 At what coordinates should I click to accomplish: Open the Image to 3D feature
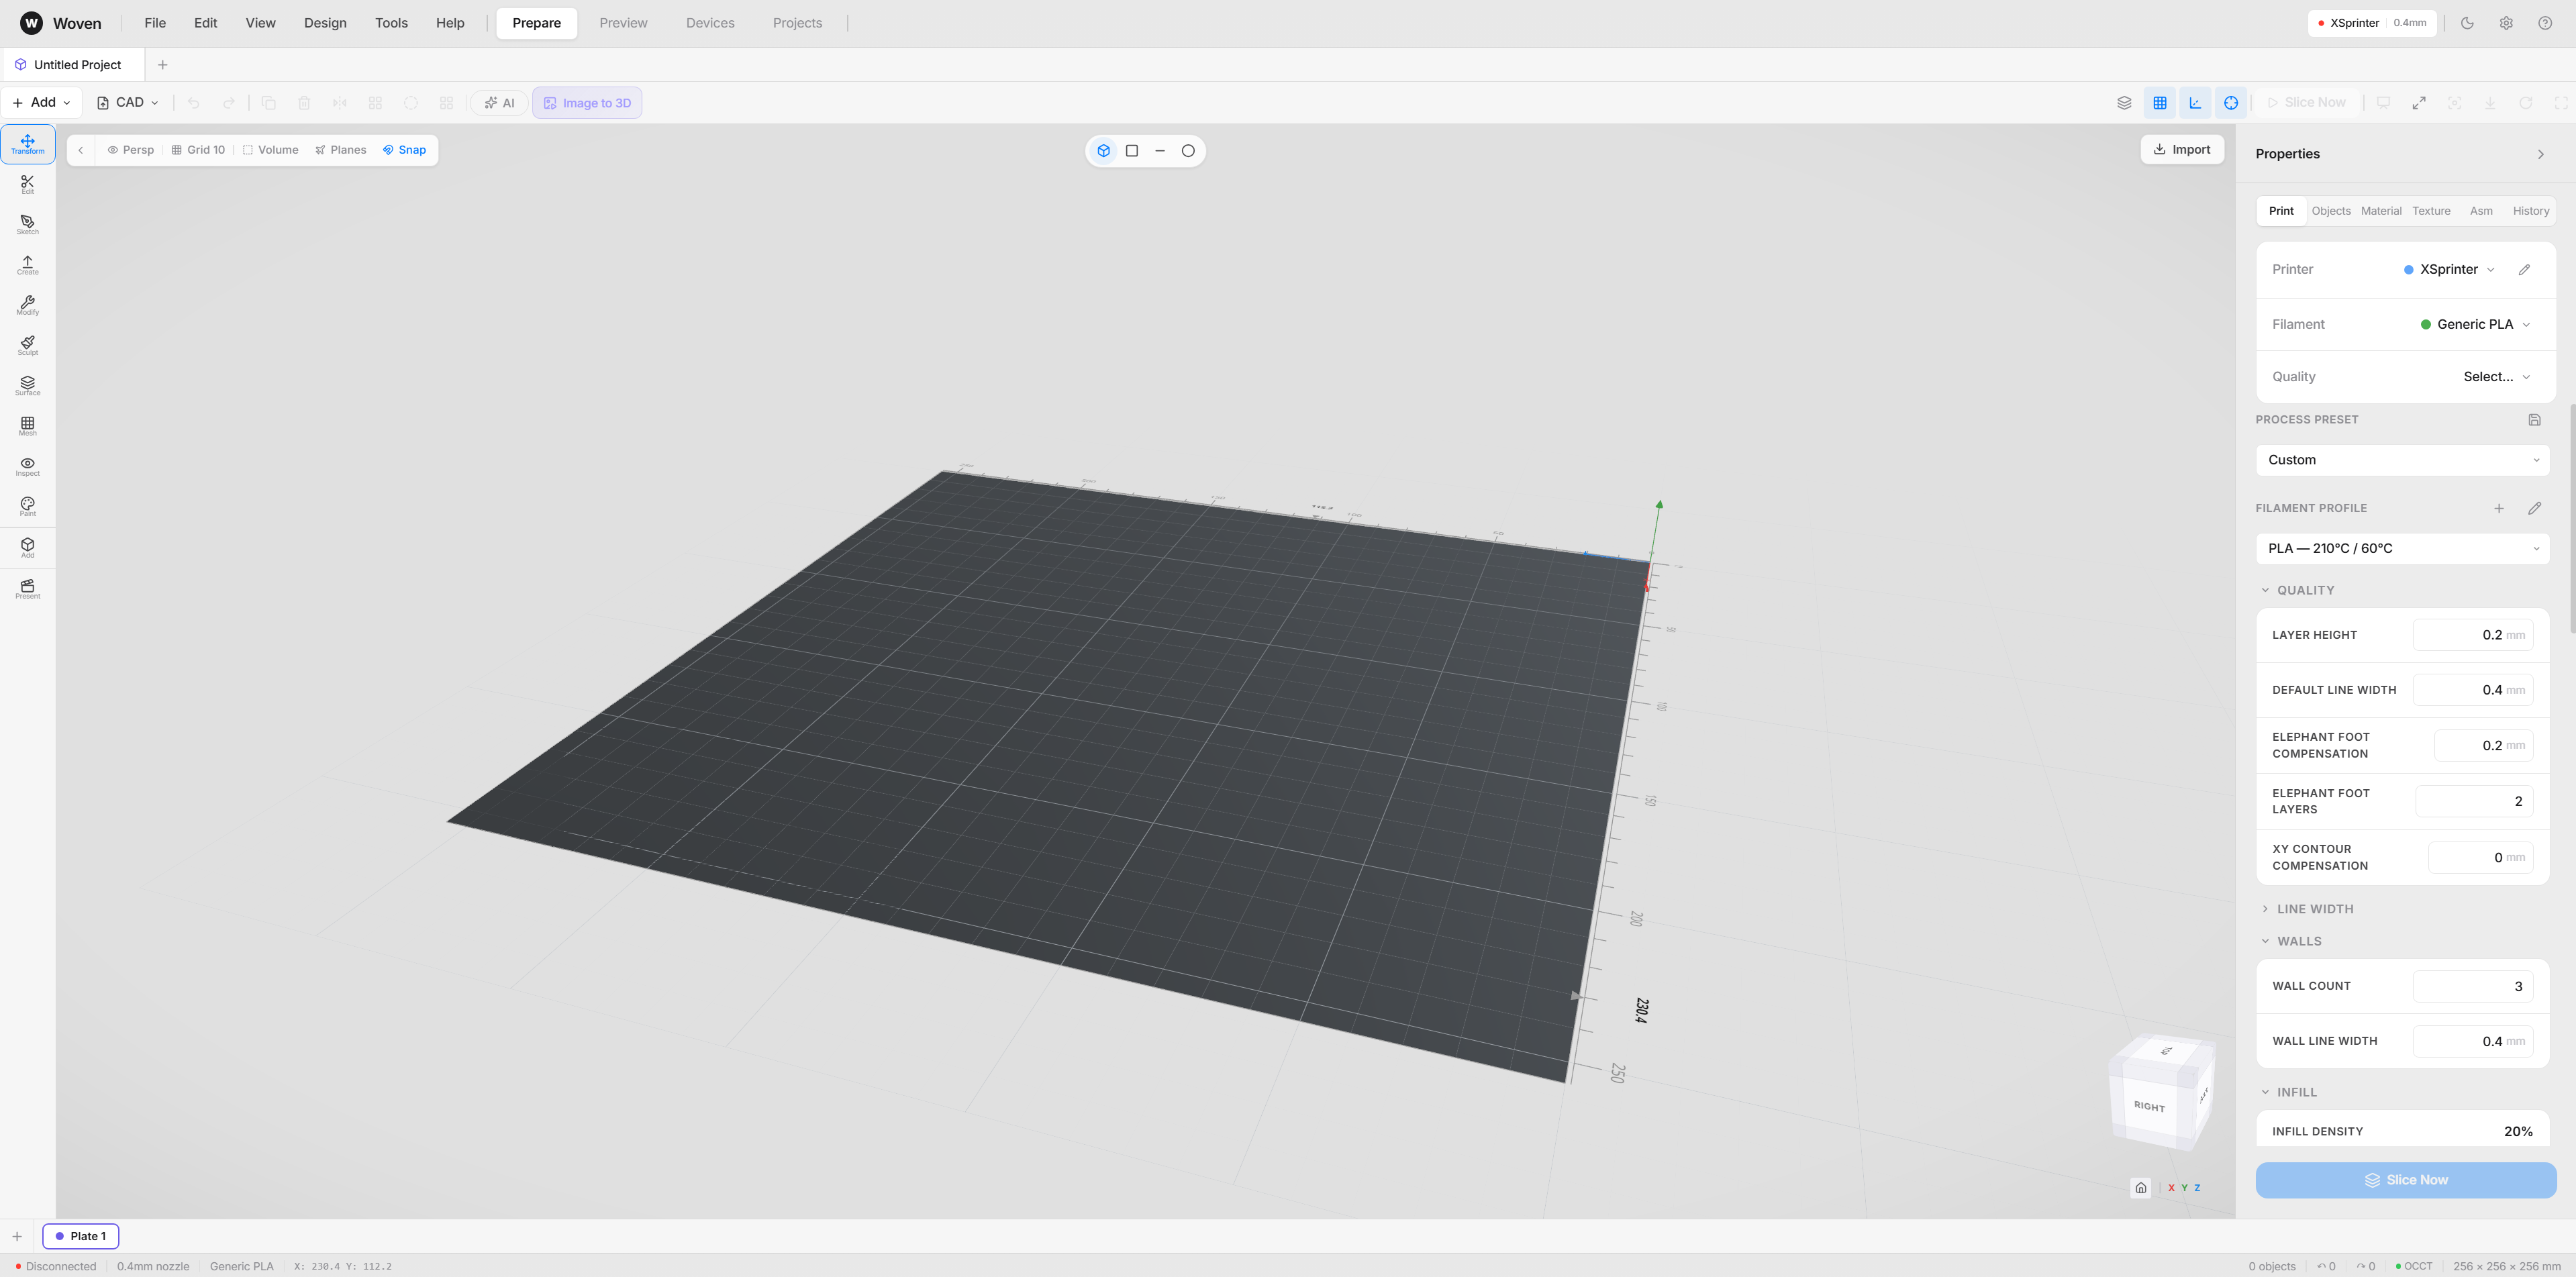(587, 102)
